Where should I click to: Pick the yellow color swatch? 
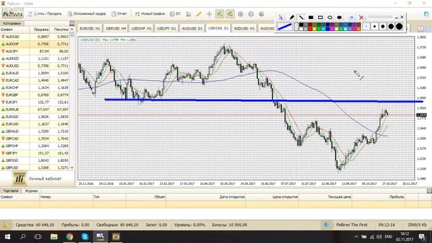(x=315, y=28)
